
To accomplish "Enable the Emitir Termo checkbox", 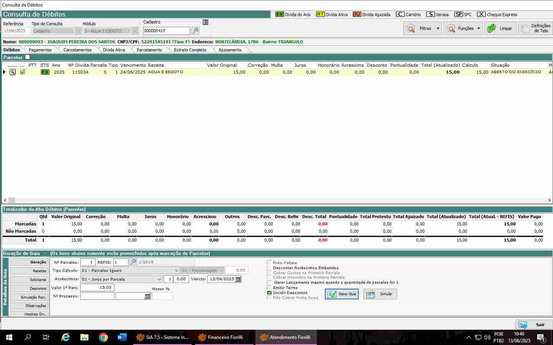I will coord(269,288).
